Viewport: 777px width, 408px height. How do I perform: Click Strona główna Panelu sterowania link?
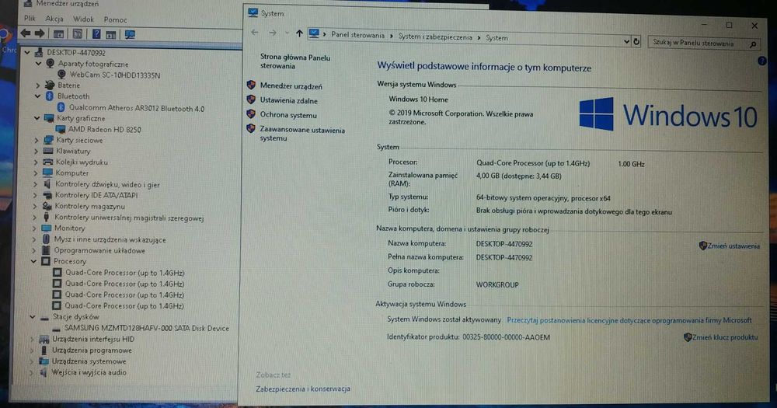click(x=295, y=61)
